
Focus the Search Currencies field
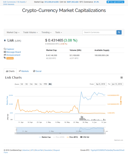click(99, 32)
